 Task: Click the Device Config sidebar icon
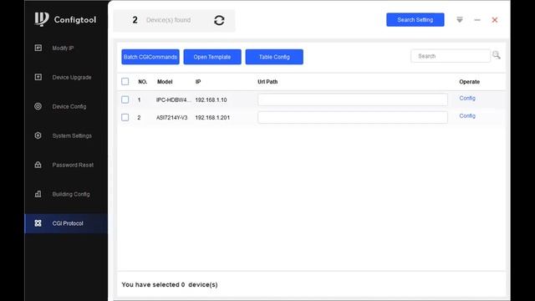tap(38, 106)
